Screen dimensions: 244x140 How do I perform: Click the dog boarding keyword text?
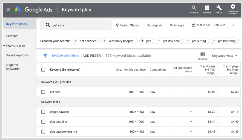pyautogui.click(x=58, y=122)
